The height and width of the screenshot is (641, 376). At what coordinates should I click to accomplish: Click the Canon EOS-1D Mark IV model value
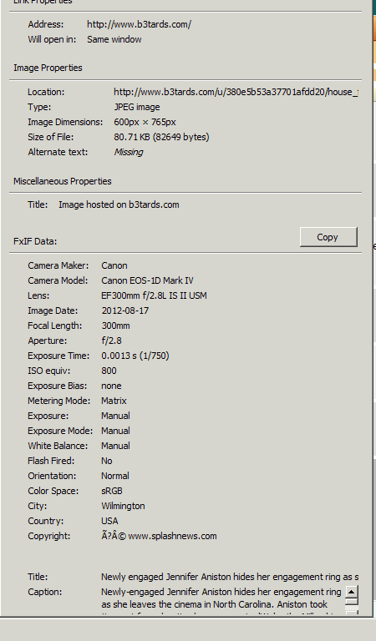point(147,280)
